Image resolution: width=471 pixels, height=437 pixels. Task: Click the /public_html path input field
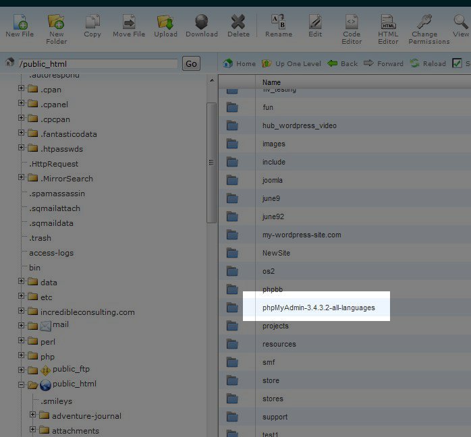coord(98,64)
